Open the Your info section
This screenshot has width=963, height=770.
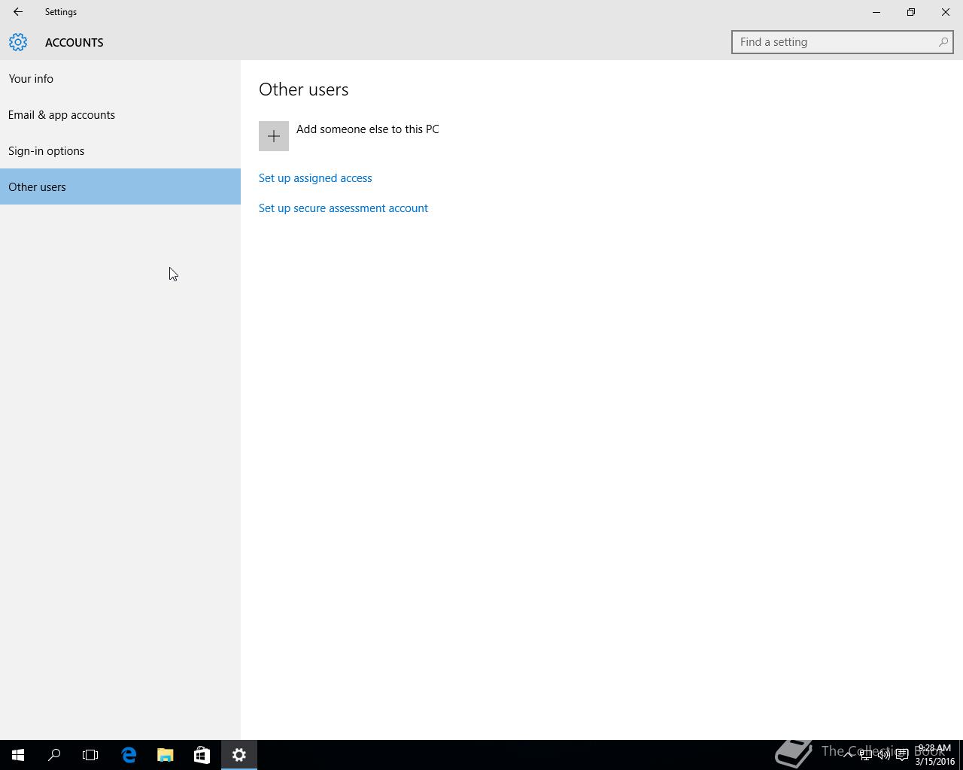point(120,78)
